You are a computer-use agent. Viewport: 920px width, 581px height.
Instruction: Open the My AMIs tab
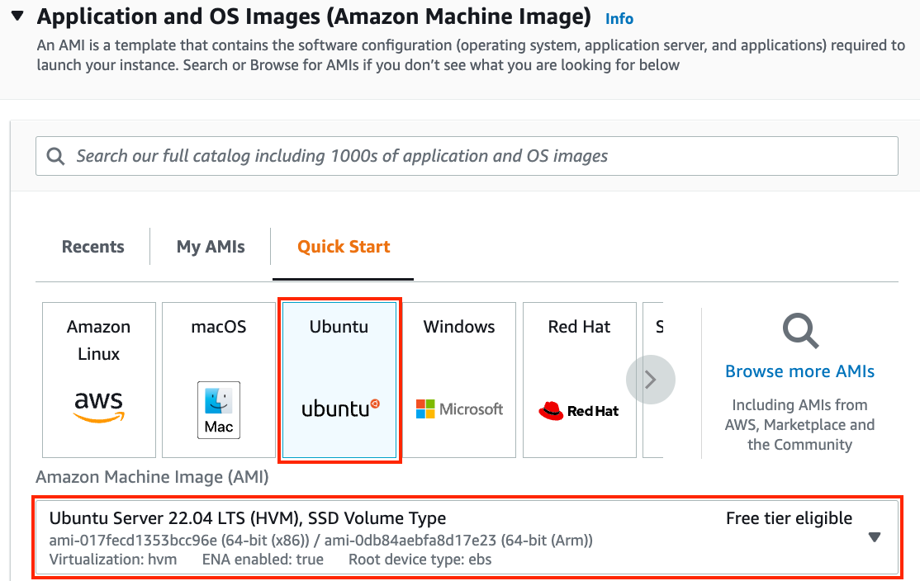coord(211,247)
